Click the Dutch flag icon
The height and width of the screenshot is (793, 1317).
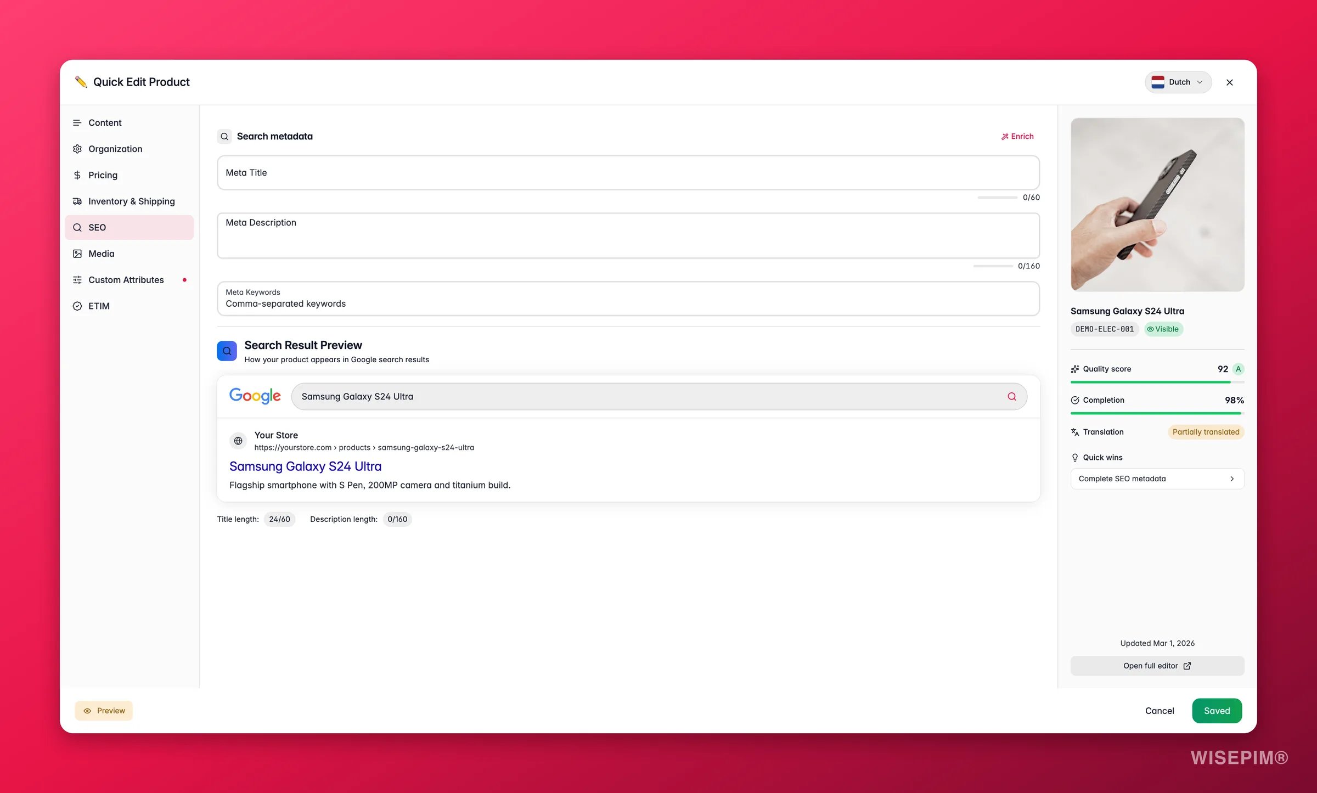[1158, 82]
